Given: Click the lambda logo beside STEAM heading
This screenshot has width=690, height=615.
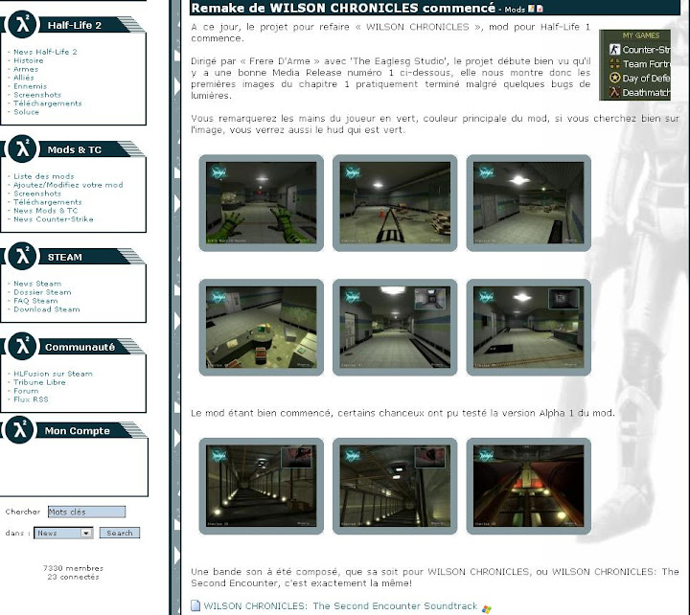Looking at the screenshot, I should click(x=22, y=256).
